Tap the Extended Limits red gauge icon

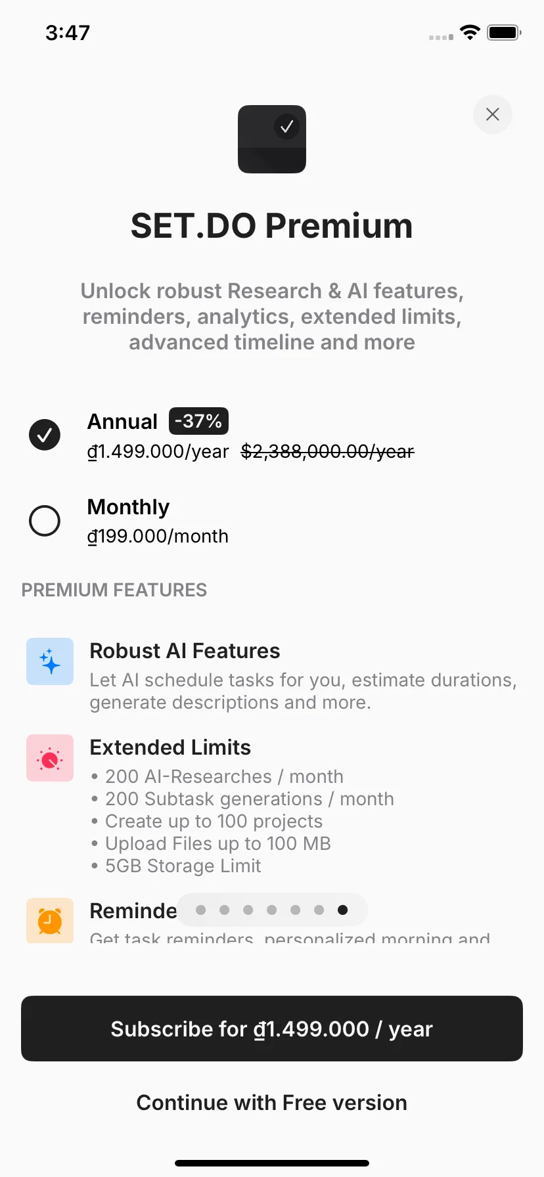click(50, 758)
